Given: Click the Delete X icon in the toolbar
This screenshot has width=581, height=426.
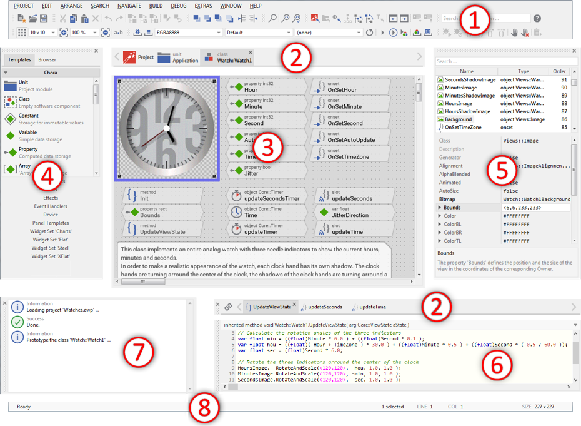Looking at the screenshot, I should tap(95, 18).
